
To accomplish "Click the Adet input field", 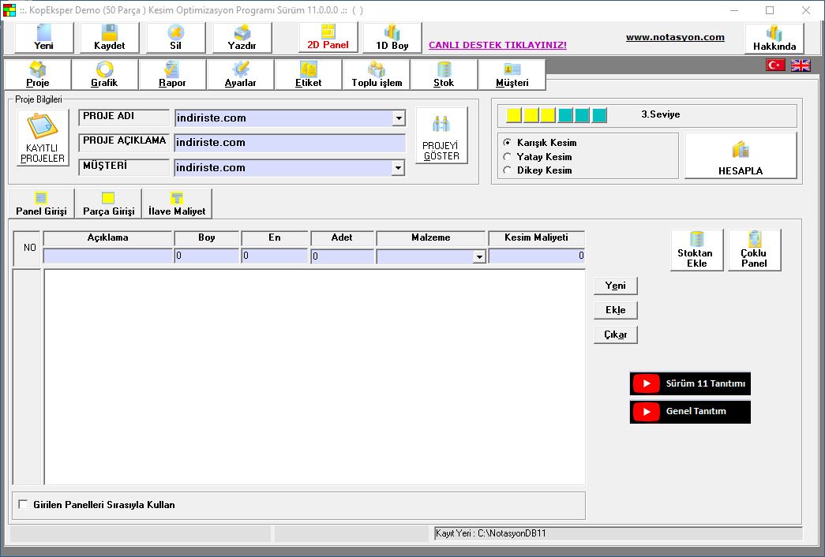I will 342,256.
